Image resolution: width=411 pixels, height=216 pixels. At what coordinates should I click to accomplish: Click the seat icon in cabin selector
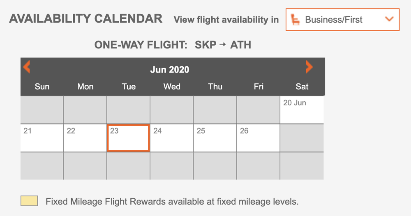tap(295, 19)
